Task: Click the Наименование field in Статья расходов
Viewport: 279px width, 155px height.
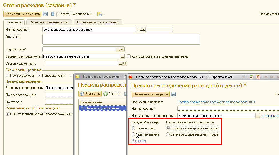Action: click(x=89, y=30)
